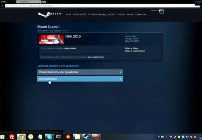Click the 'NBA 2K15' title text
Viewport: 202px width, 140px height.
click(x=73, y=36)
